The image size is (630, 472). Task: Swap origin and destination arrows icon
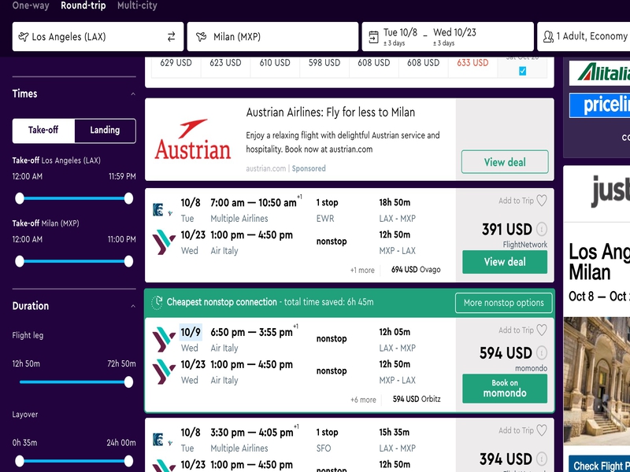[171, 36]
